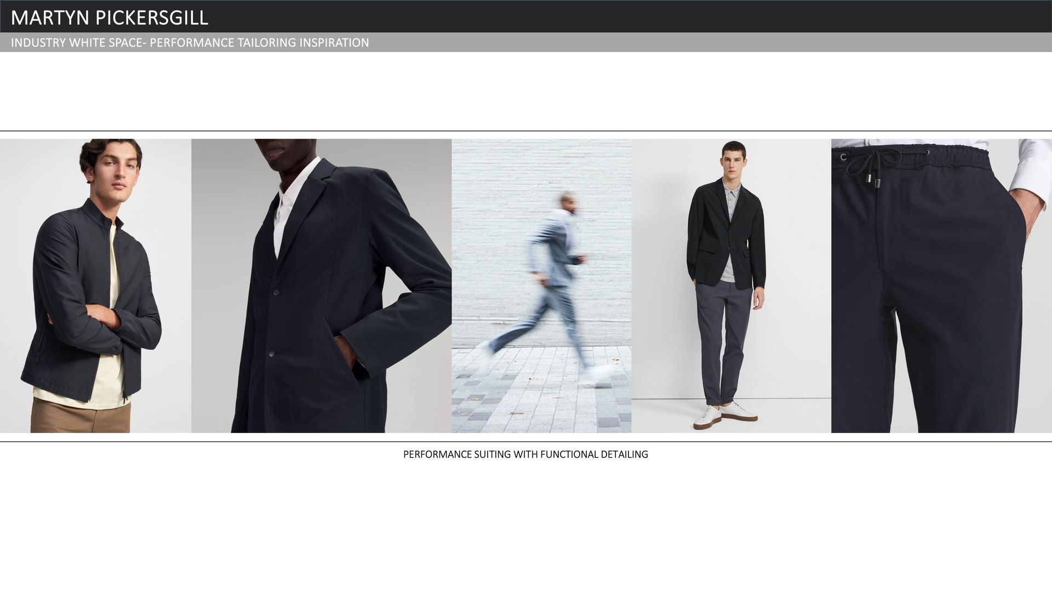
Task: Click the grey subtitle bar background
Action: [x=658, y=43]
